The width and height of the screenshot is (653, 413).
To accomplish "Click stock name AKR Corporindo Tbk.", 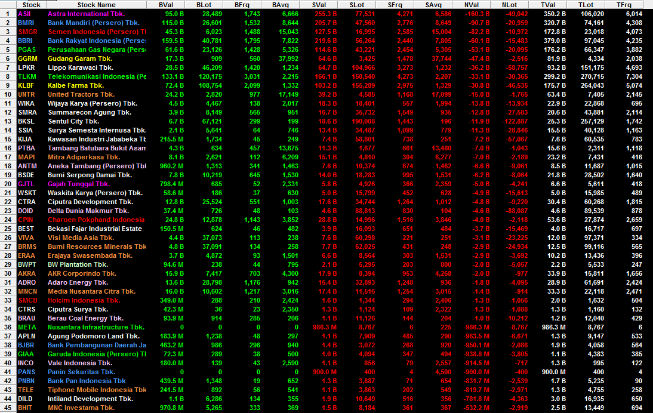I will (x=82, y=273).
